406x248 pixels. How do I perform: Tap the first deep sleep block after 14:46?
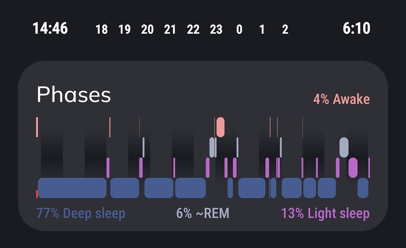[x=73, y=188]
